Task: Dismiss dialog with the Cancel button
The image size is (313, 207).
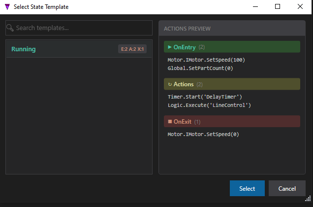Action: (287, 188)
